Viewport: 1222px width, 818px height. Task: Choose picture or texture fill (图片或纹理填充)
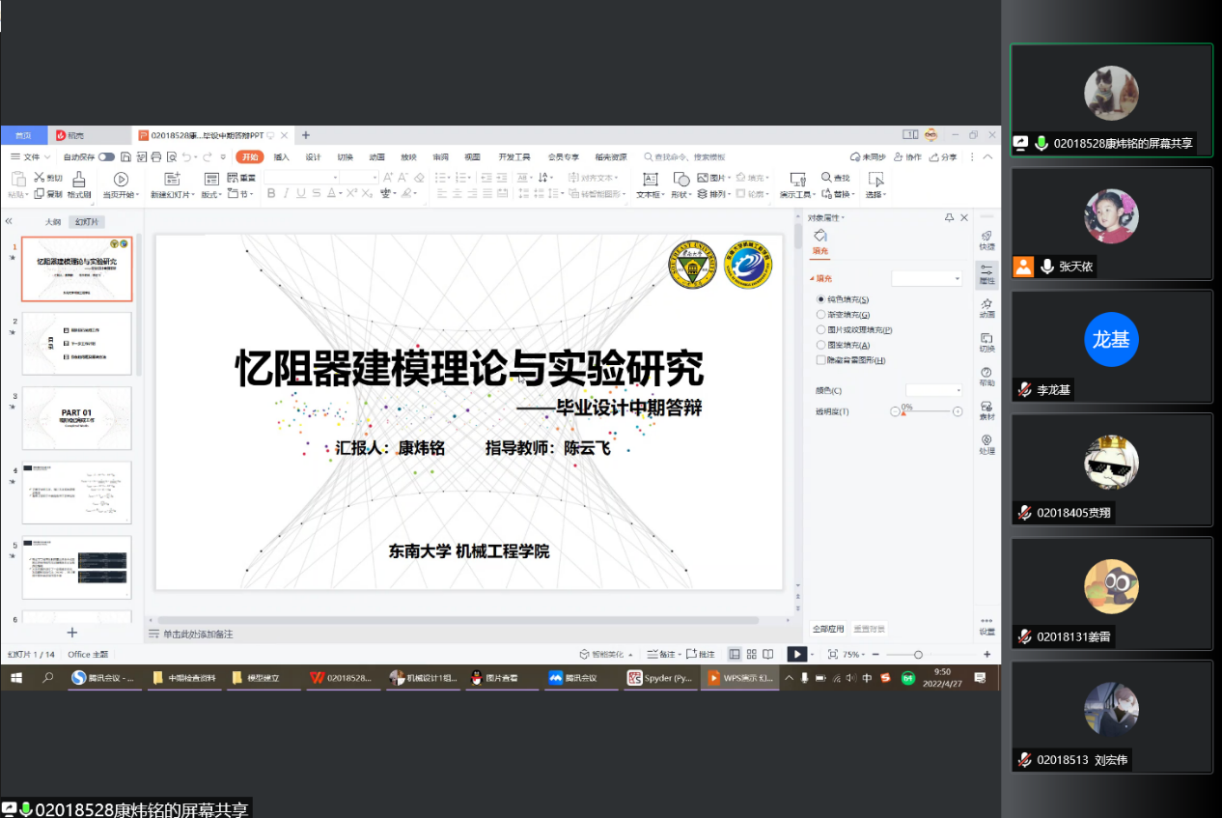click(x=821, y=330)
